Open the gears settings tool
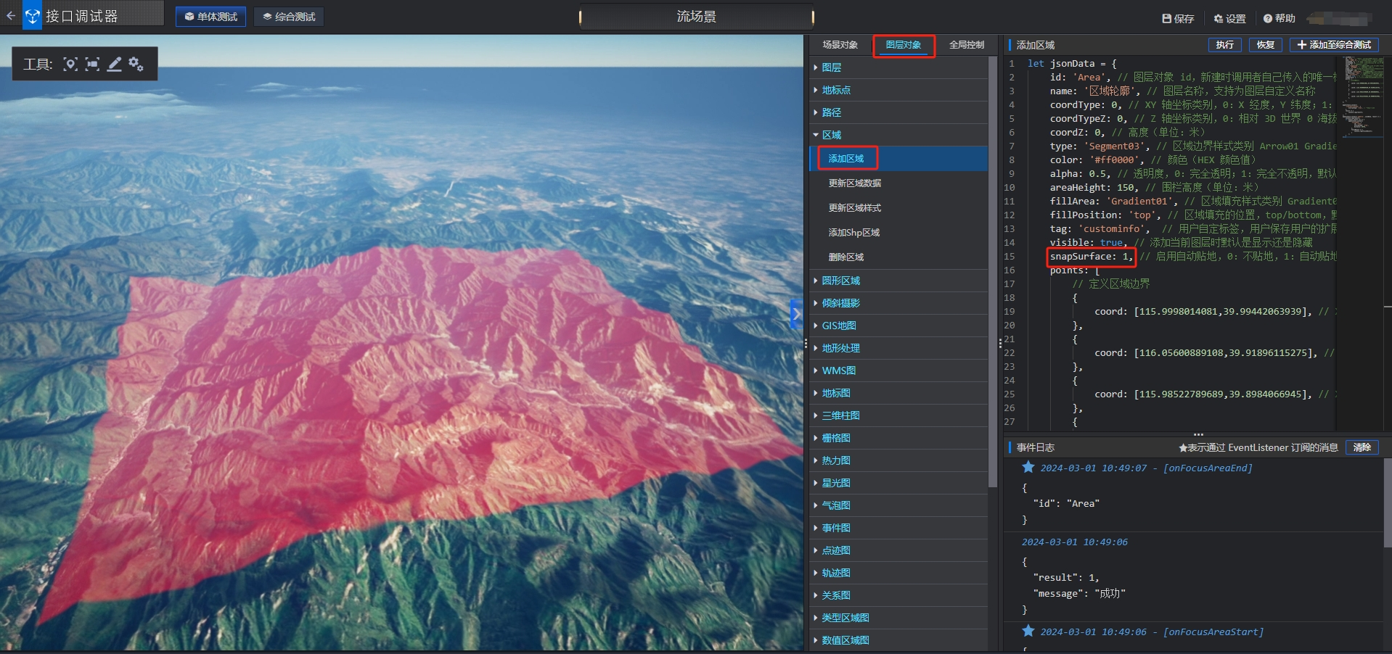The image size is (1392, 654). 136,65
